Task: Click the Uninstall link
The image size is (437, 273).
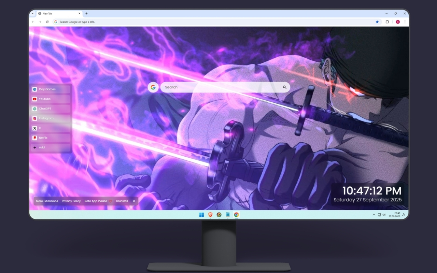Action: click(122, 201)
